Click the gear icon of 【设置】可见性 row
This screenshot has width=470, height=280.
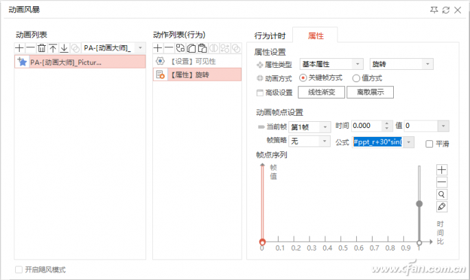click(160, 62)
